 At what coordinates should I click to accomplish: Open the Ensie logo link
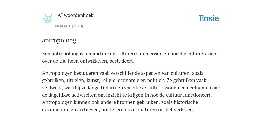click(209, 18)
